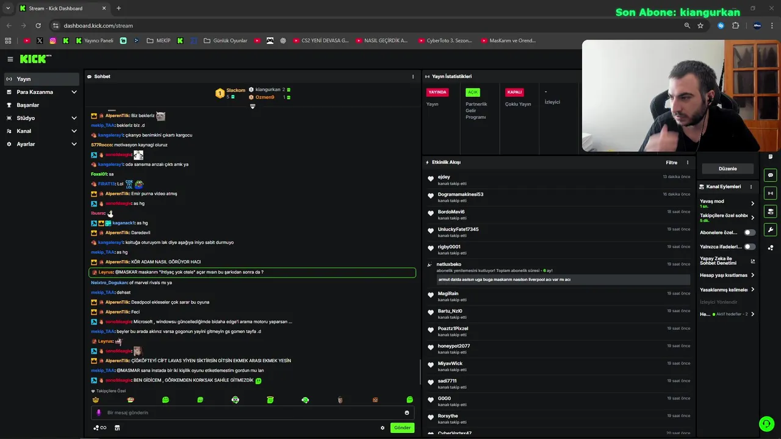
Task: Open the emoji picker in chat input
Action: click(407, 413)
